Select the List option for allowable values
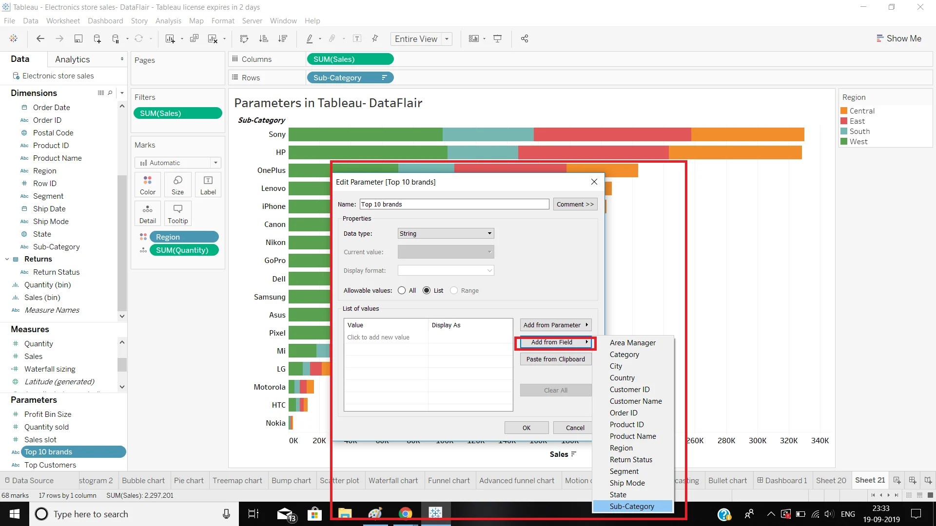 pyautogui.click(x=427, y=290)
